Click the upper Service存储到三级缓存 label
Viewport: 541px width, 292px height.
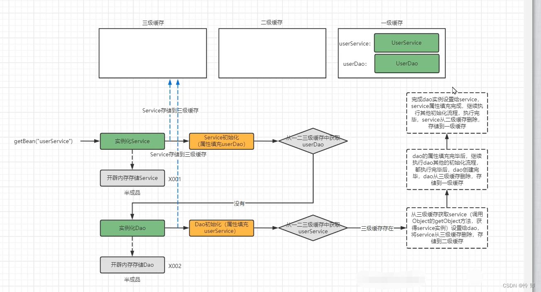coord(170,110)
